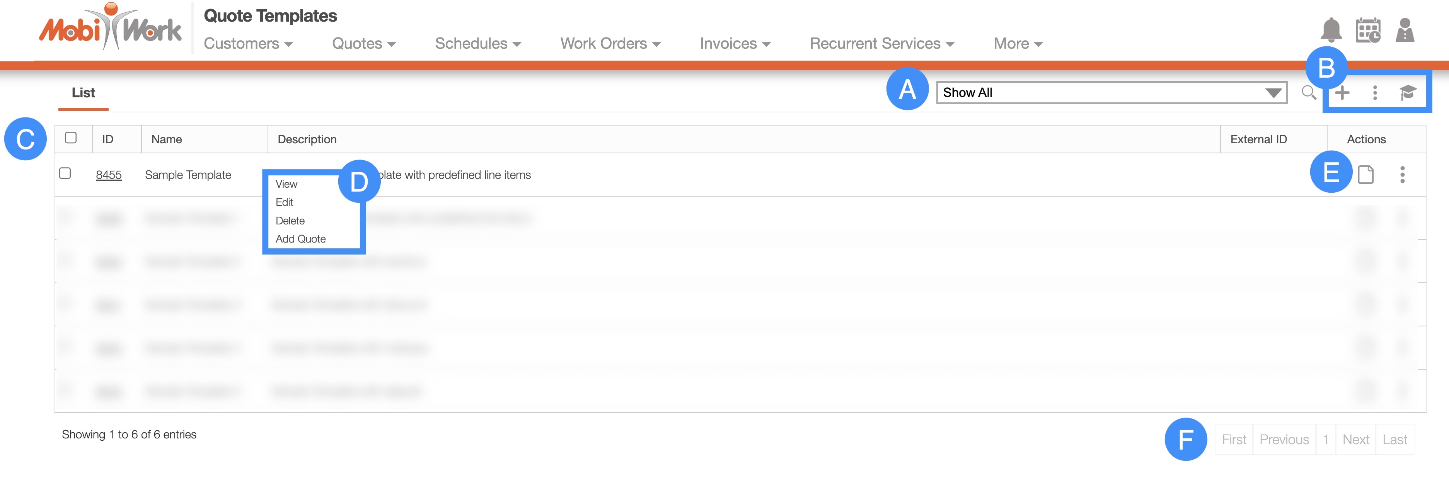This screenshot has width=1449, height=489.
Task: Open the graduation cap help icon
Action: (1407, 93)
